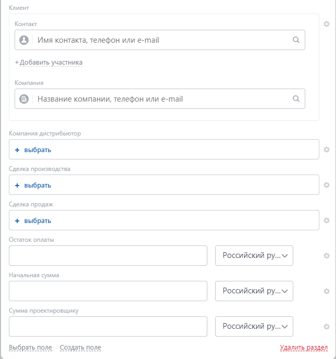The height and width of the screenshot is (359, 336).
Task: Click Добавить участника link
Action: click(x=51, y=63)
